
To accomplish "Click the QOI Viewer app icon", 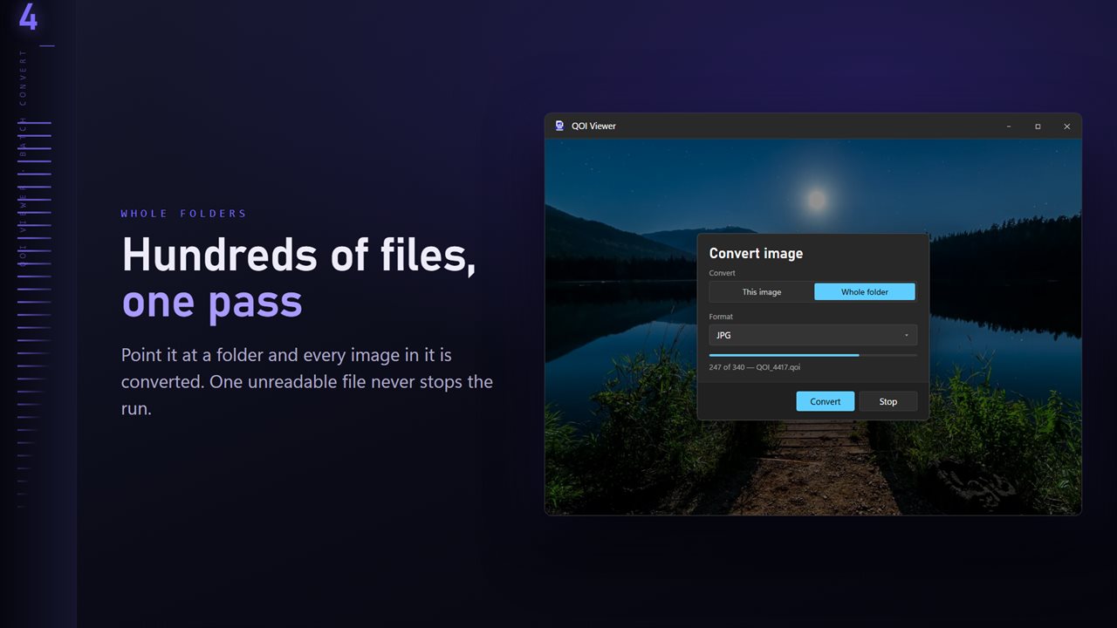I will 559,126.
